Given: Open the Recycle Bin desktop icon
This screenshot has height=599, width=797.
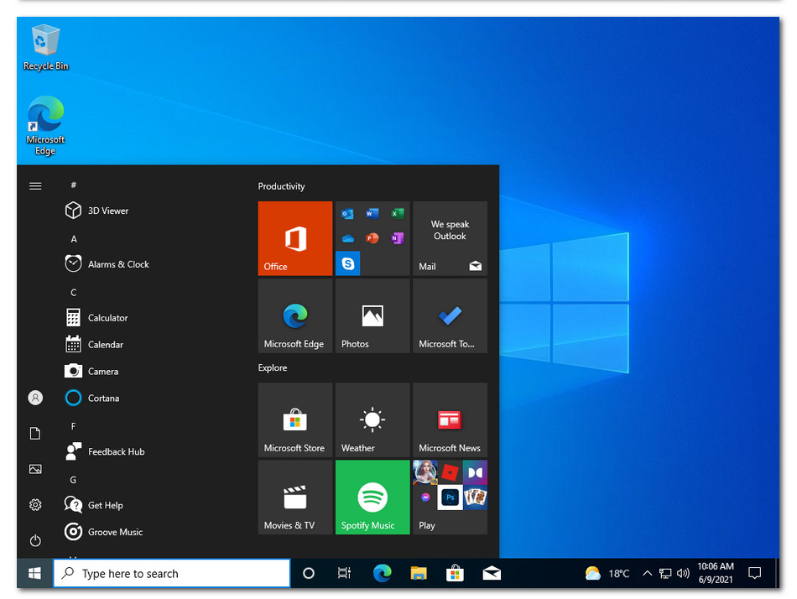Looking at the screenshot, I should click(x=46, y=47).
